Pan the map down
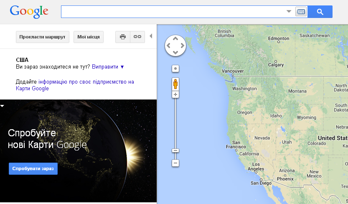Image resolution: width=348 pixels, height=204 pixels. (175, 53)
